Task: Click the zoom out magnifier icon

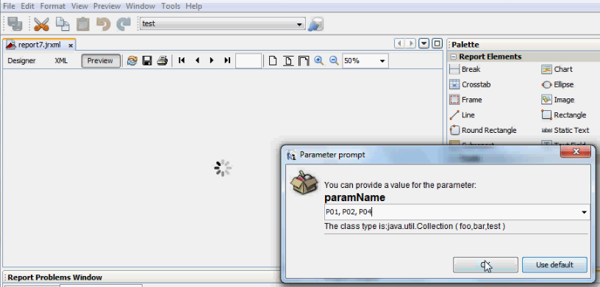Action: pyautogui.click(x=334, y=60)
